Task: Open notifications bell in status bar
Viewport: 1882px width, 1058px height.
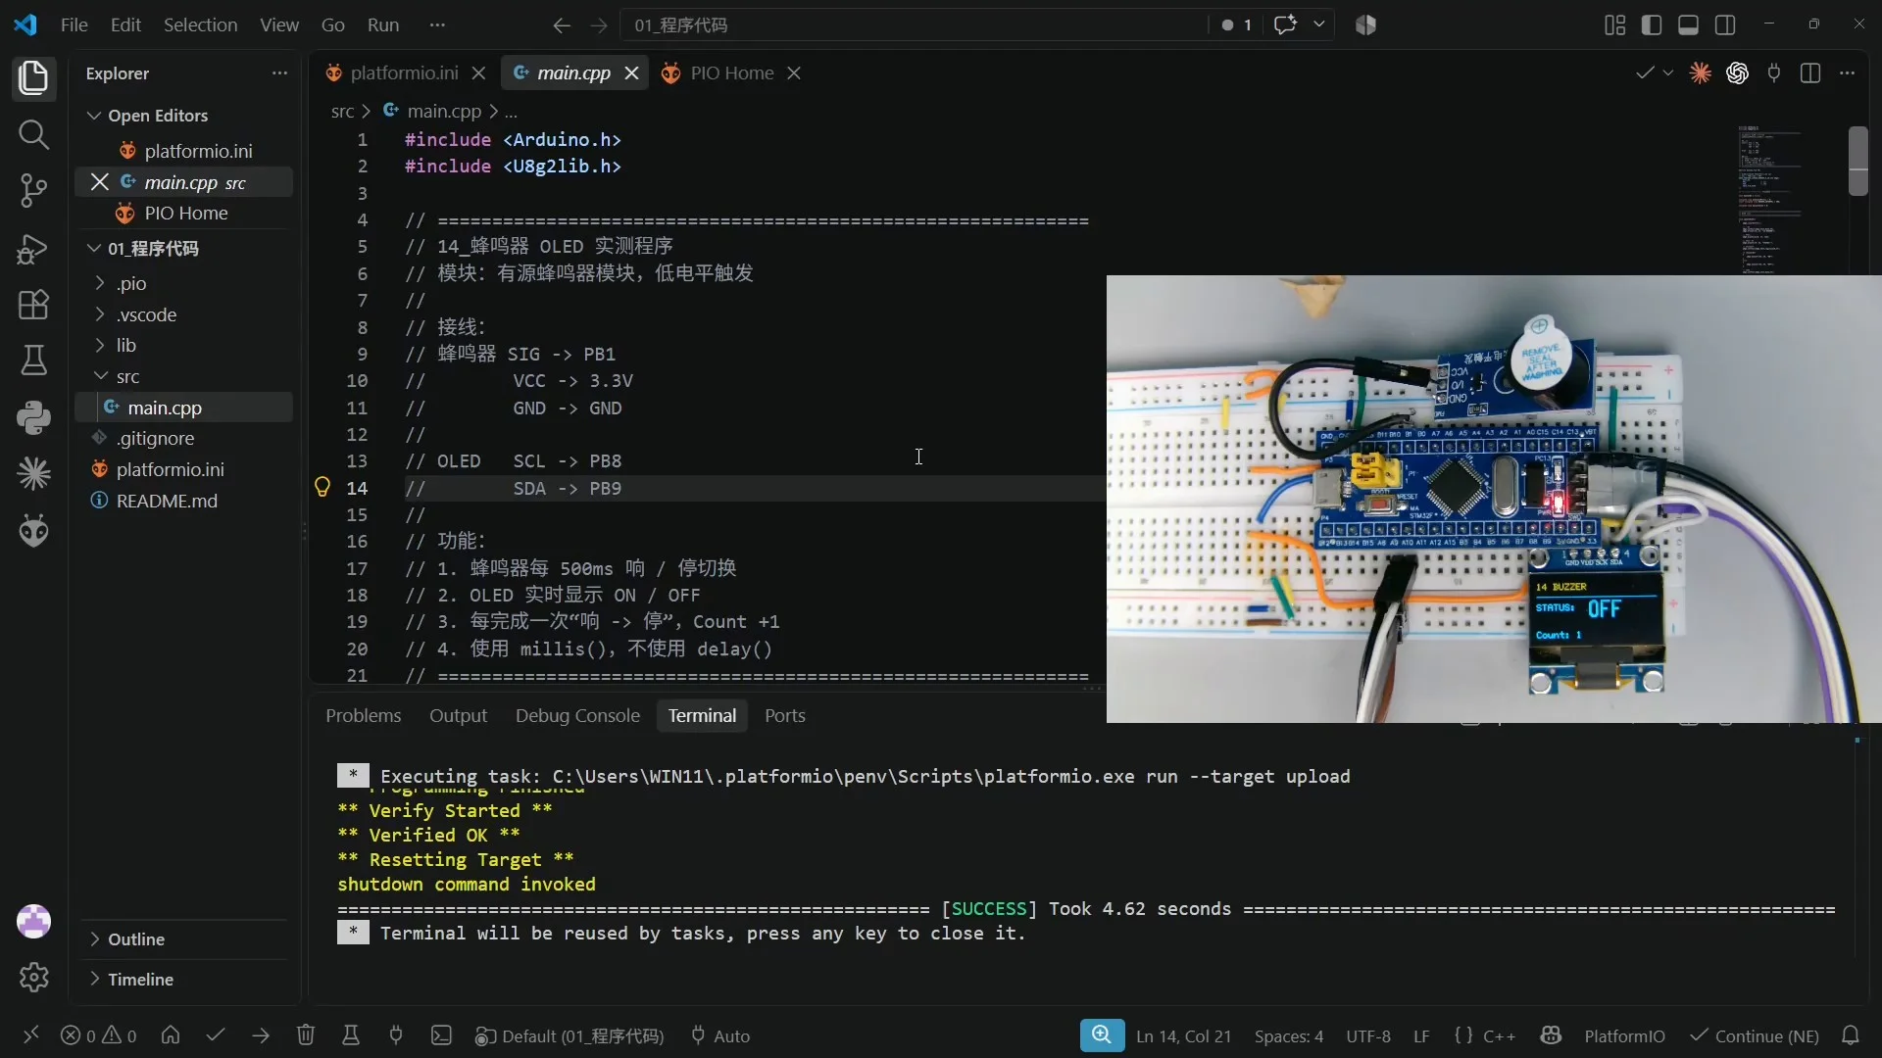Action: point(1851,1035)
